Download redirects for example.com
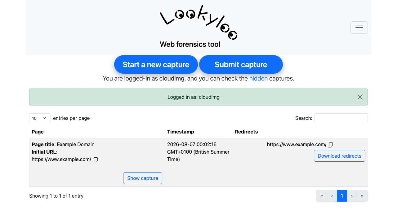Screen dimensions: 397x223 pyautogui.click(x=340, y=156)
